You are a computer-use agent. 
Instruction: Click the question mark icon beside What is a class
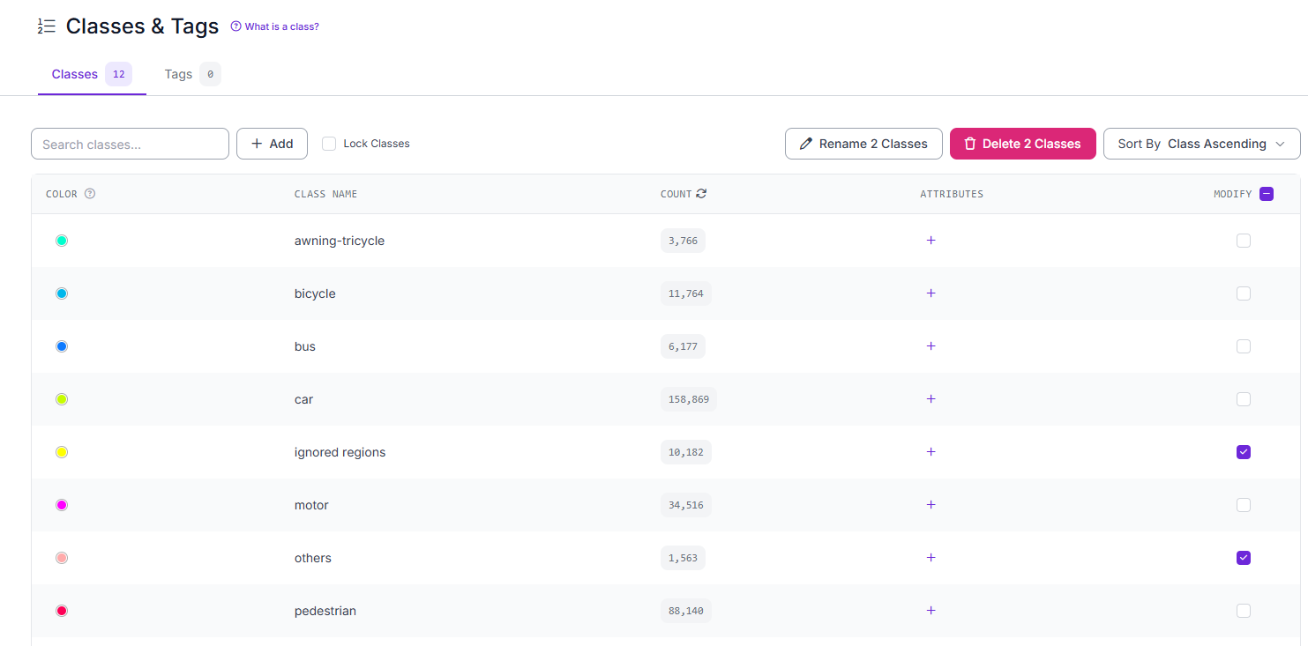pyautogui.click(x=235, y=26)
